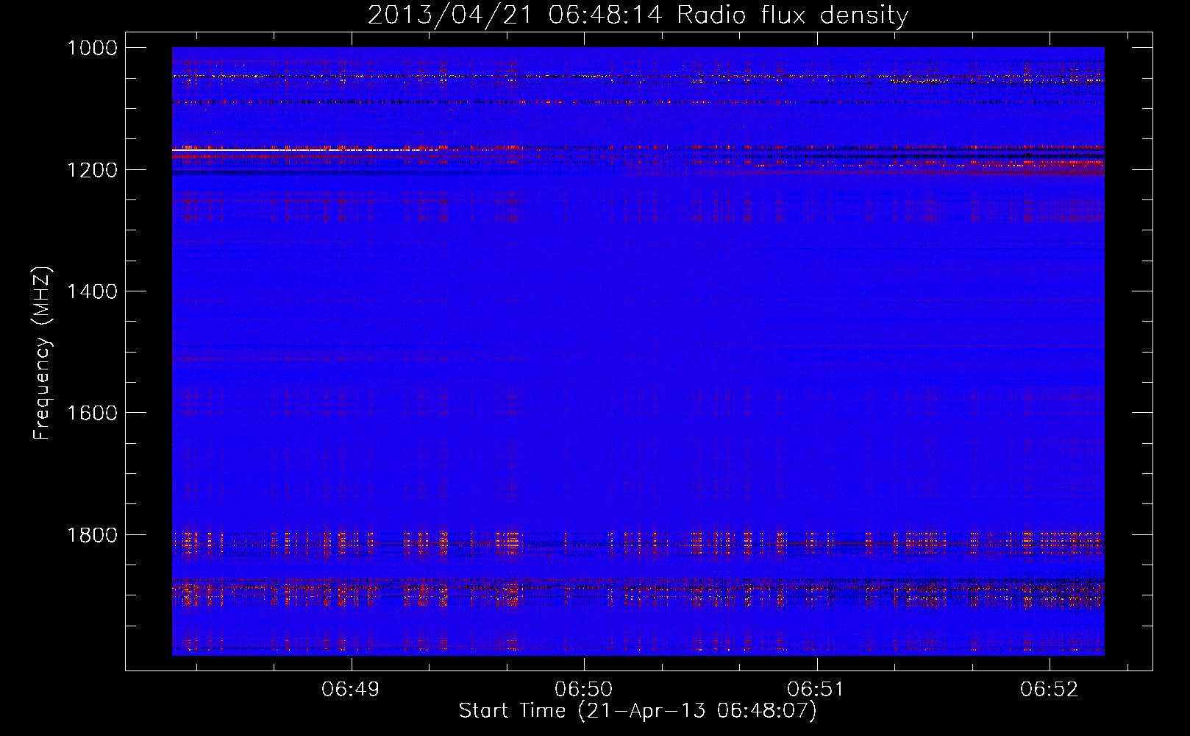Click the '1400' frequency axis label
This screenshot has height=736, width=1190.
pos(92,291)
